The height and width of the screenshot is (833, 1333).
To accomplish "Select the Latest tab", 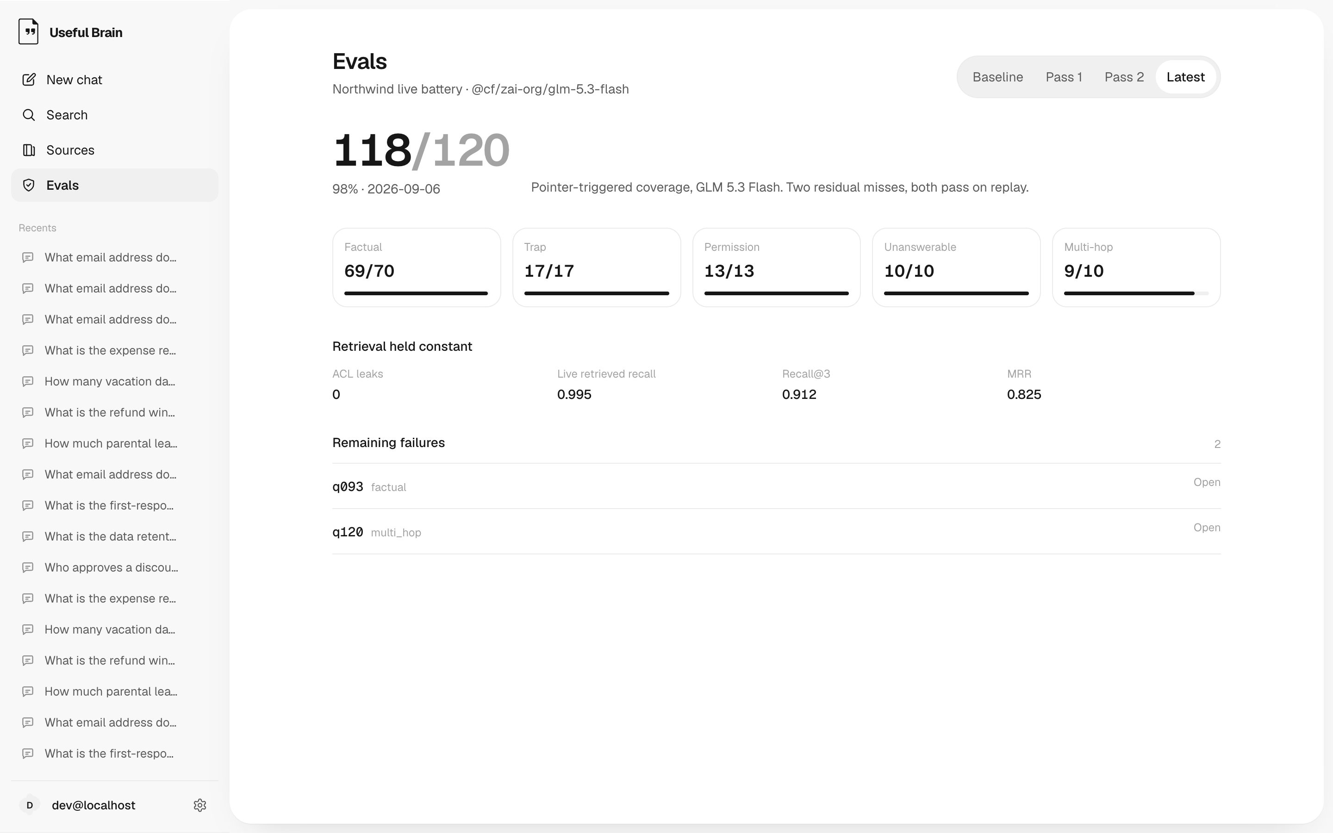I will tap(1185, 77).
